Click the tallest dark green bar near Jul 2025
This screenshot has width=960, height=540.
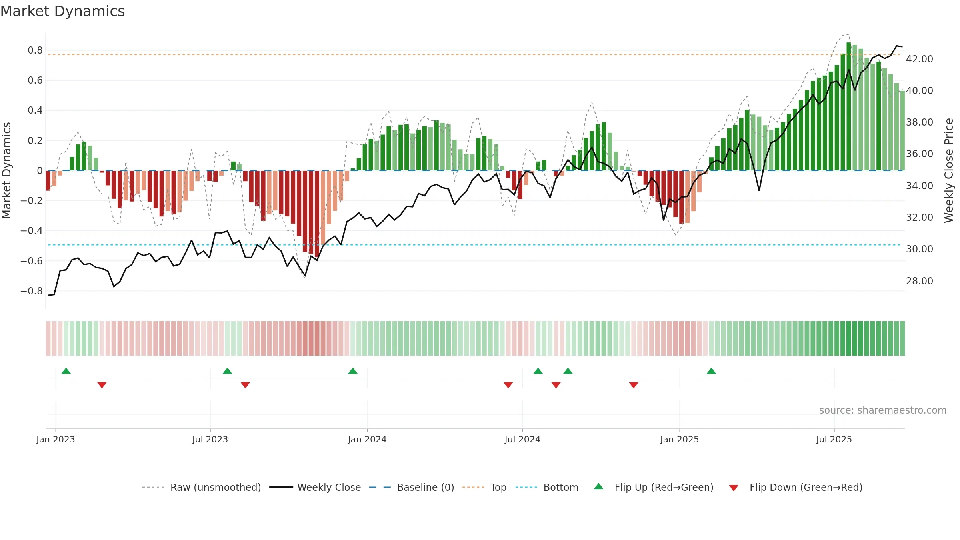point(849,106)
